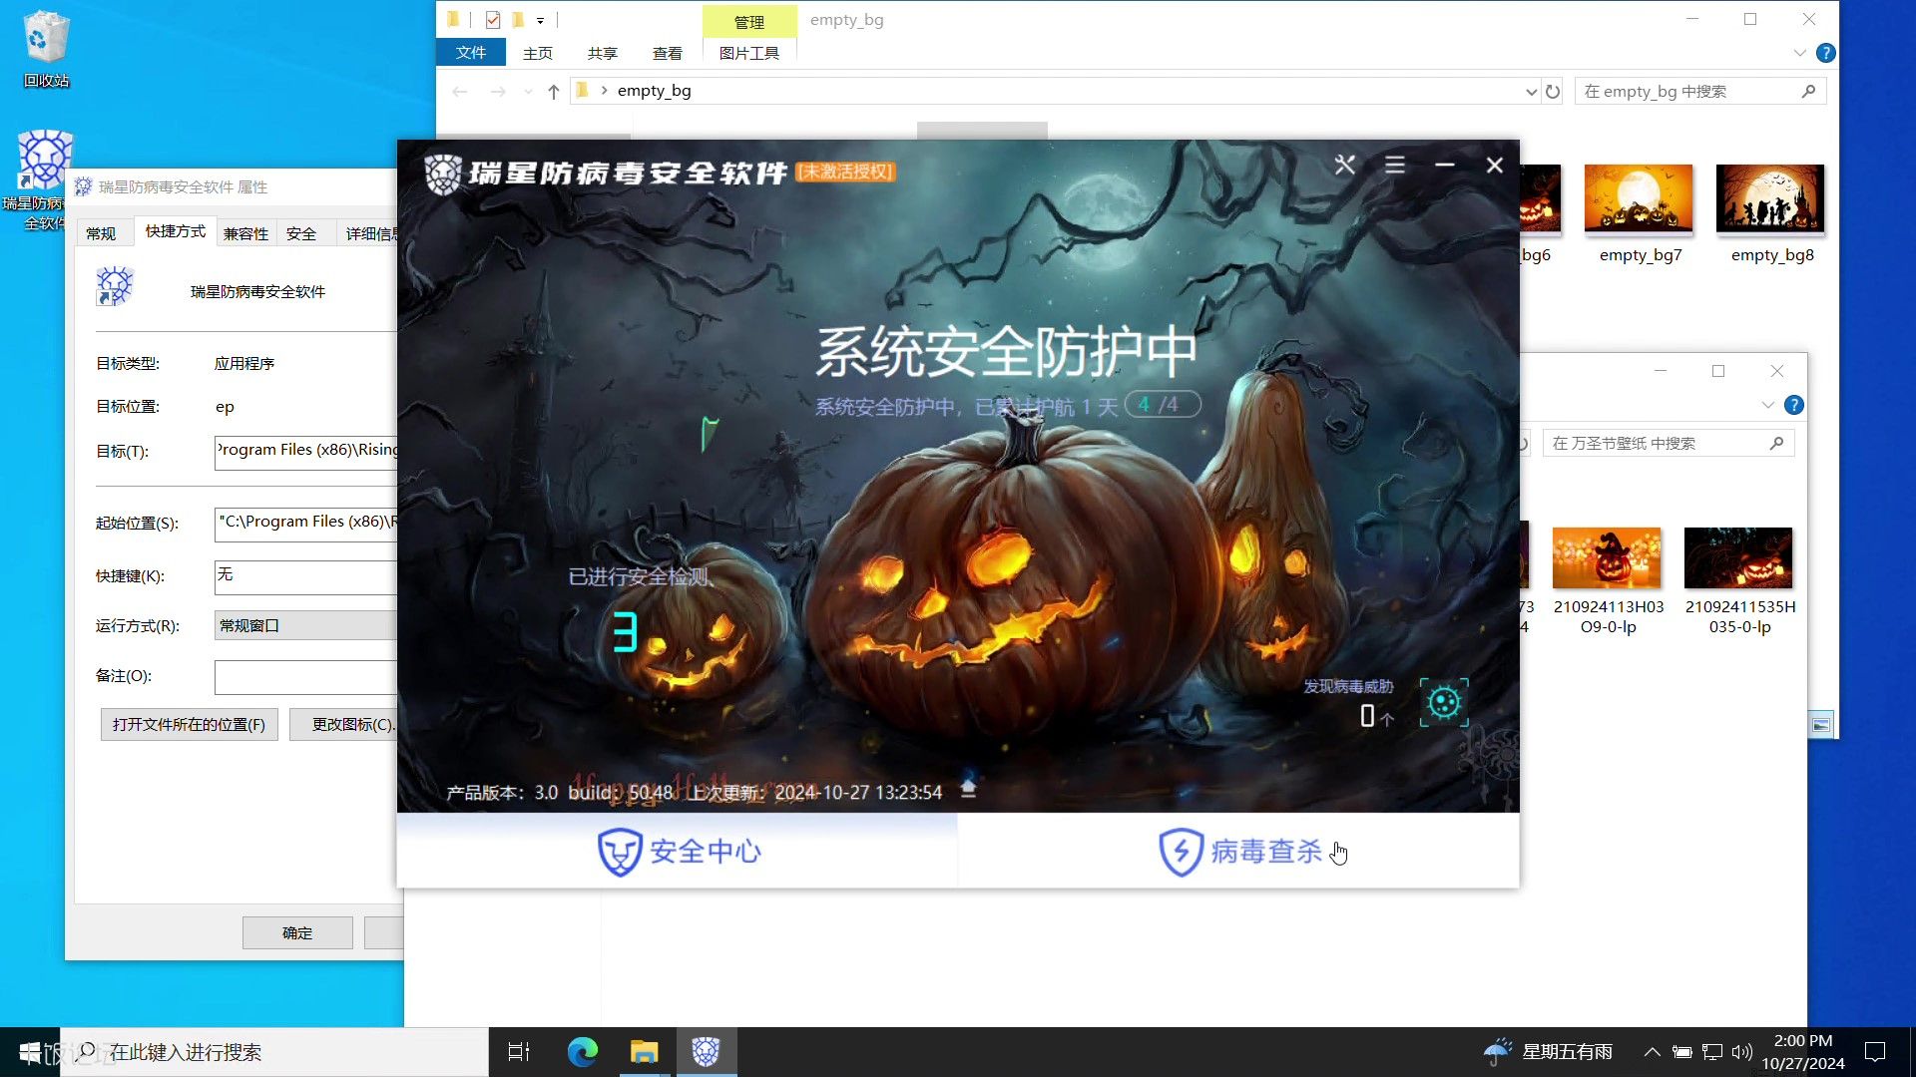This screenshot has height=1077, width=1916.
Task: Click the upload icon beside last update time
Action: coord(968,790)
